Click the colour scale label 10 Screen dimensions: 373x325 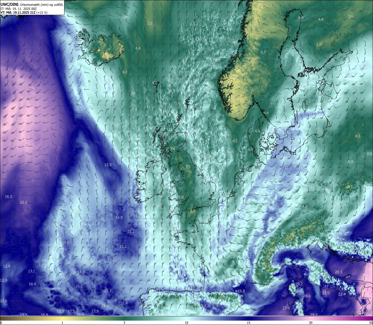pos(186,323)
